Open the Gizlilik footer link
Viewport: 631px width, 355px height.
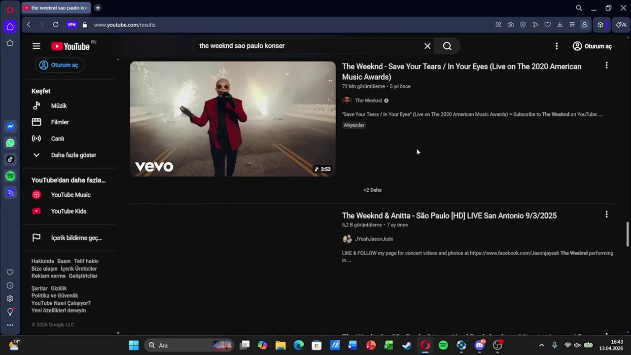59,288
